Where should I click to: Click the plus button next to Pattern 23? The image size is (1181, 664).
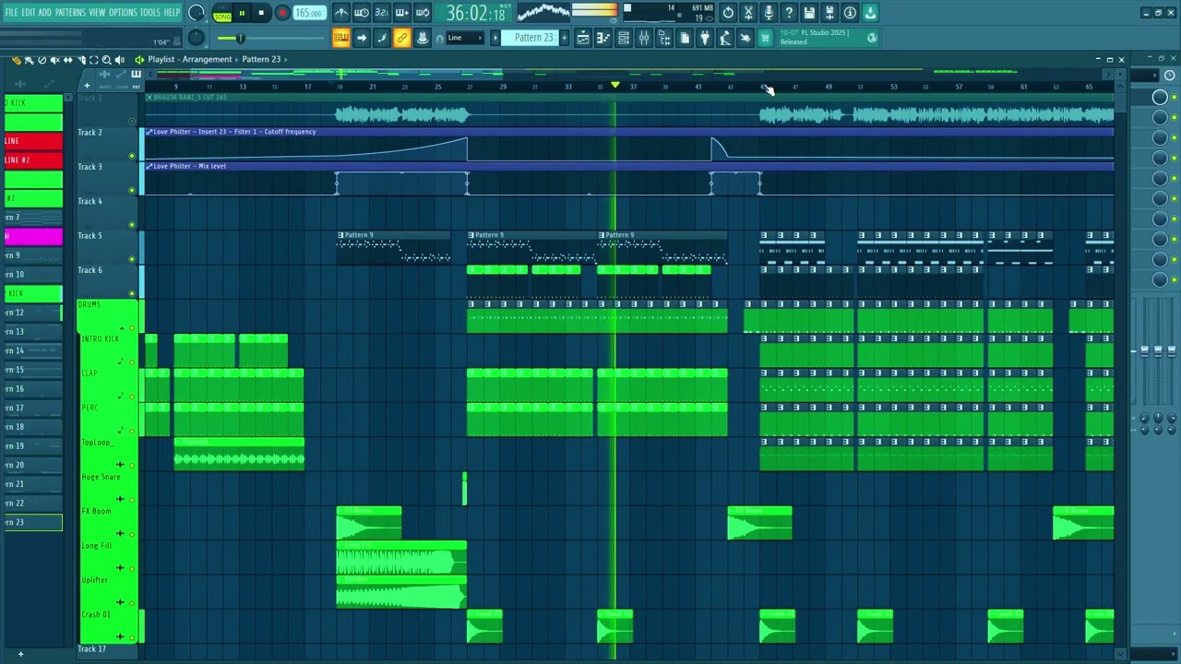tap(564, 38)
